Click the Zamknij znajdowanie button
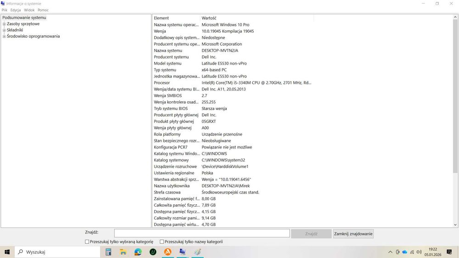 point(353,234)
